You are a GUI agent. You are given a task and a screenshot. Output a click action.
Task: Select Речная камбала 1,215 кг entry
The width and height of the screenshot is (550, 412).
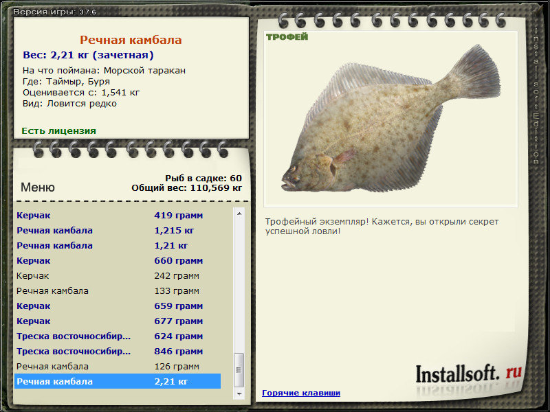click(118, 230)
